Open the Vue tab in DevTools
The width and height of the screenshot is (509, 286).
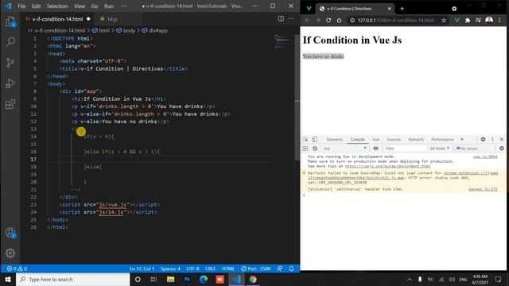pos(375,140)
